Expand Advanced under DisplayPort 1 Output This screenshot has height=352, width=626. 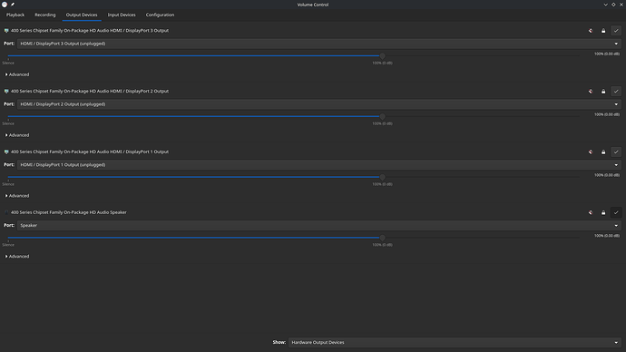tap(17, 196)
